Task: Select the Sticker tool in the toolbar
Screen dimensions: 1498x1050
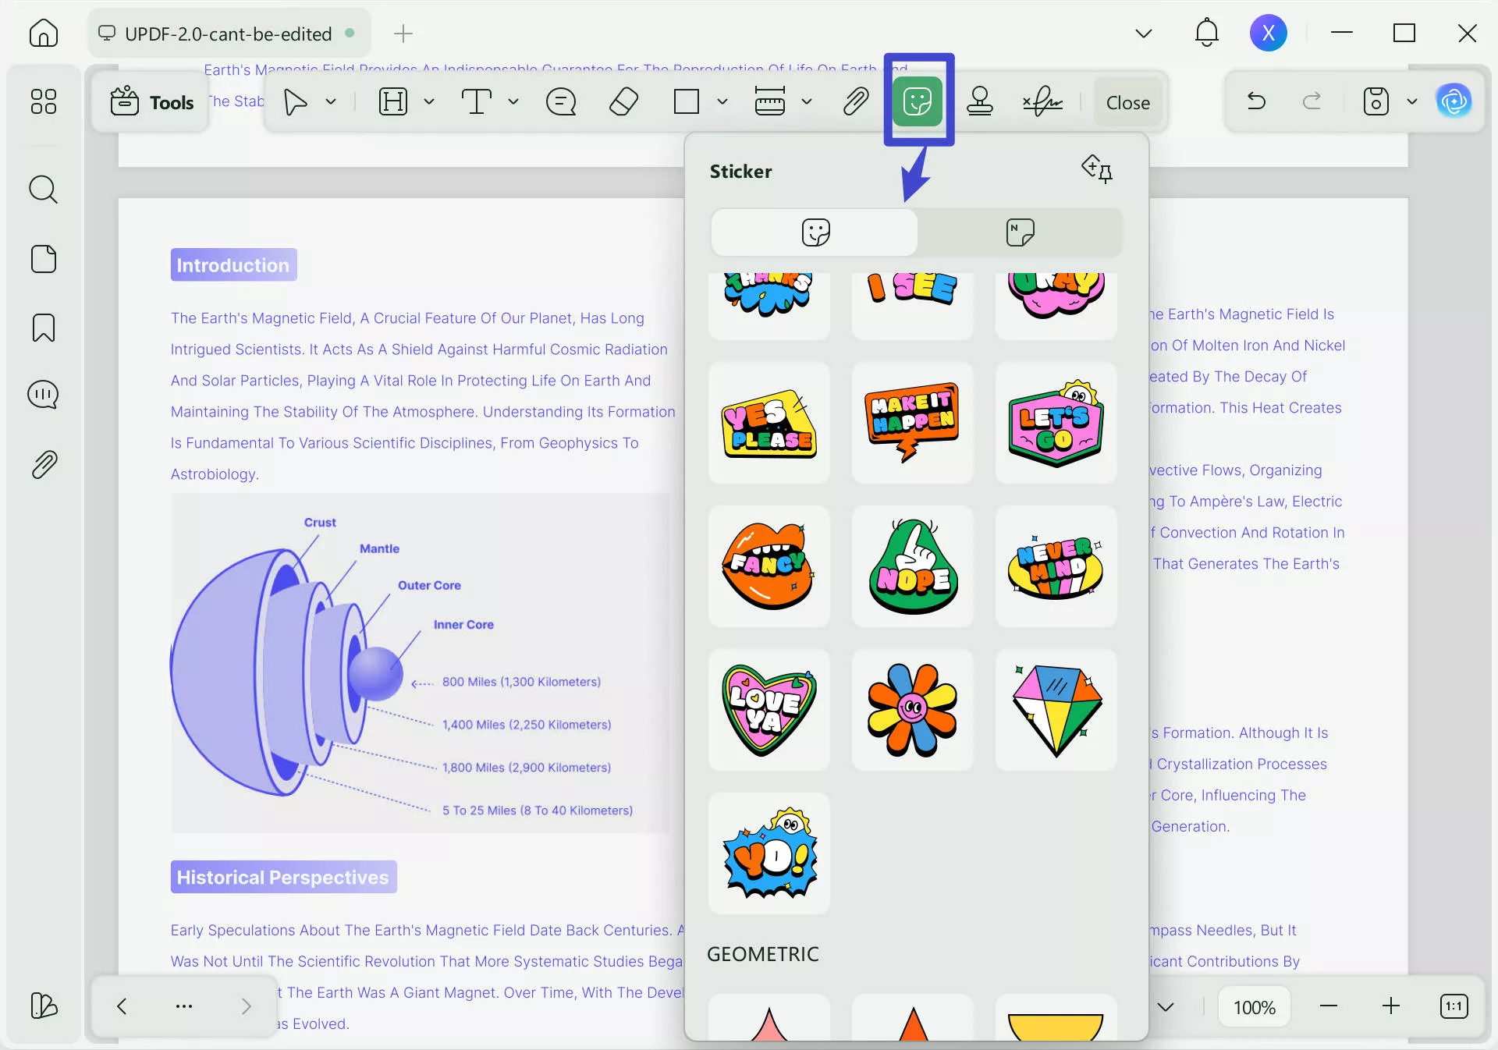Action: (918, 101)
